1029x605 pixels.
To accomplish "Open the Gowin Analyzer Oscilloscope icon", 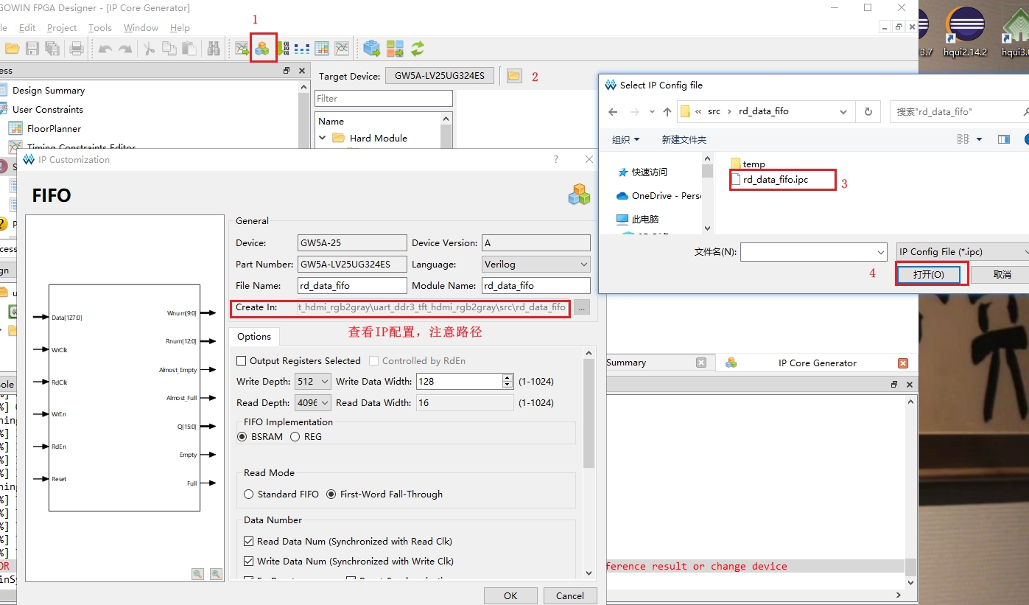I will tap(302, 49).
